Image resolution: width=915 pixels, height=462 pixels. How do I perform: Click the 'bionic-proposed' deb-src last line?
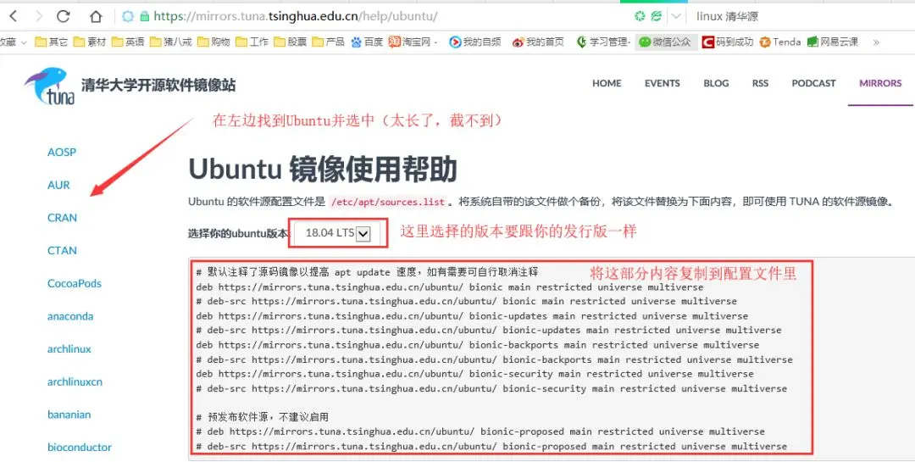coord(491,446)
